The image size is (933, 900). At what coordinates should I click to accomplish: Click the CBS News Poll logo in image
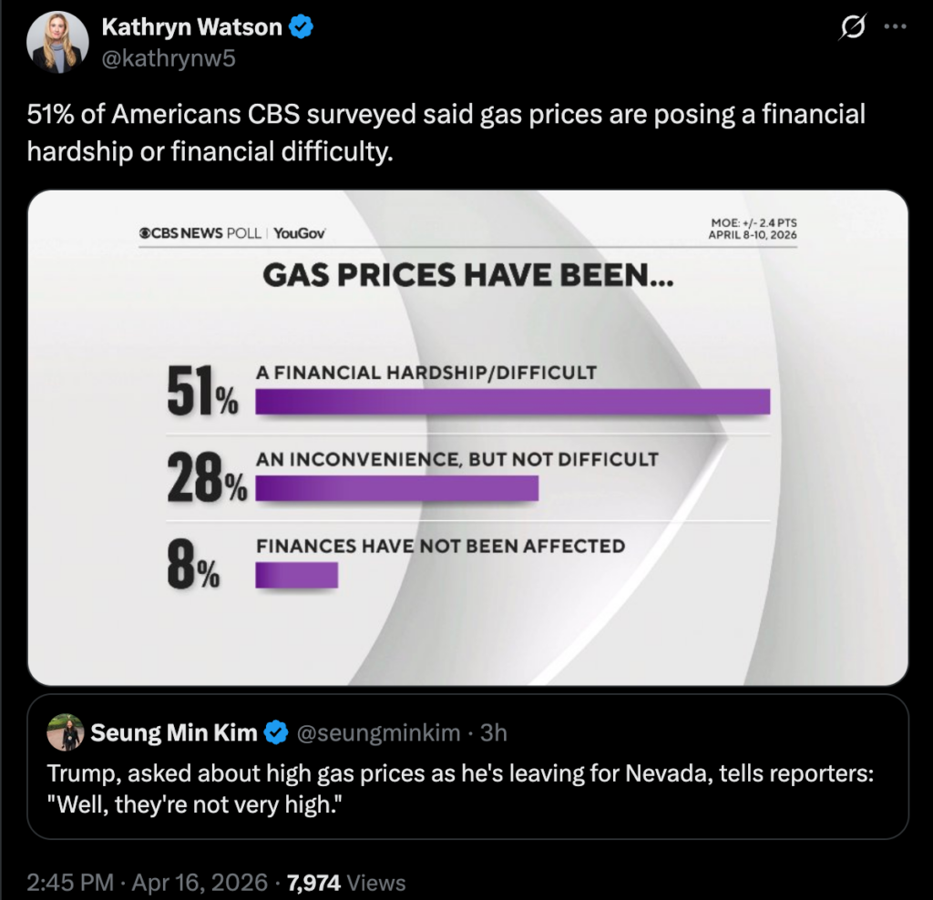tap(199, 233)
